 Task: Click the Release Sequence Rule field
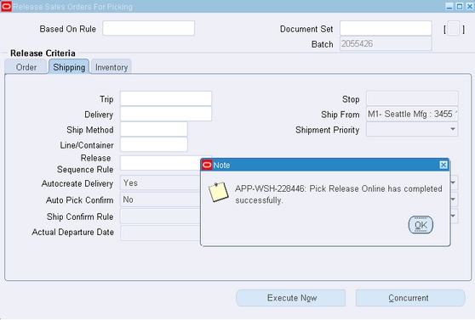pos(161,163)
